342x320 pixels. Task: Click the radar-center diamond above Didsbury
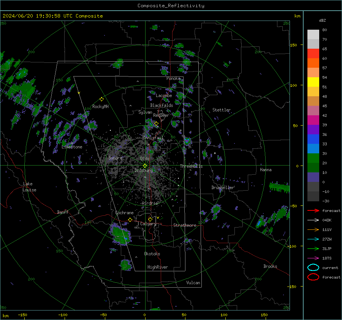click(x=145, y=166)
